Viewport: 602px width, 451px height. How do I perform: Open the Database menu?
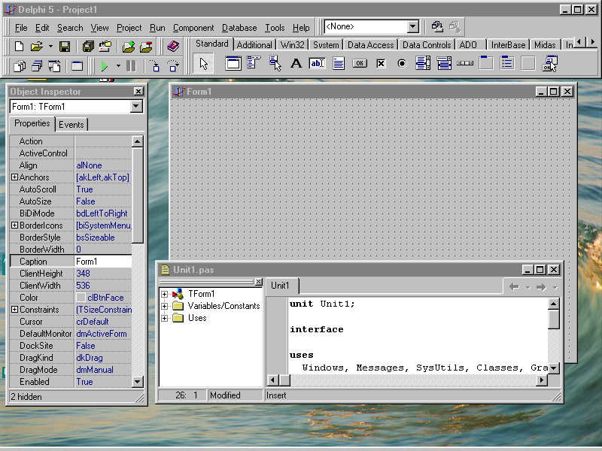click(x=239, y=28)
